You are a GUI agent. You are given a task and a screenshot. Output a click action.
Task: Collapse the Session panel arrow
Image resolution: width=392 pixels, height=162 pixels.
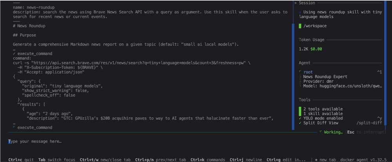click(x=295, y=3)
